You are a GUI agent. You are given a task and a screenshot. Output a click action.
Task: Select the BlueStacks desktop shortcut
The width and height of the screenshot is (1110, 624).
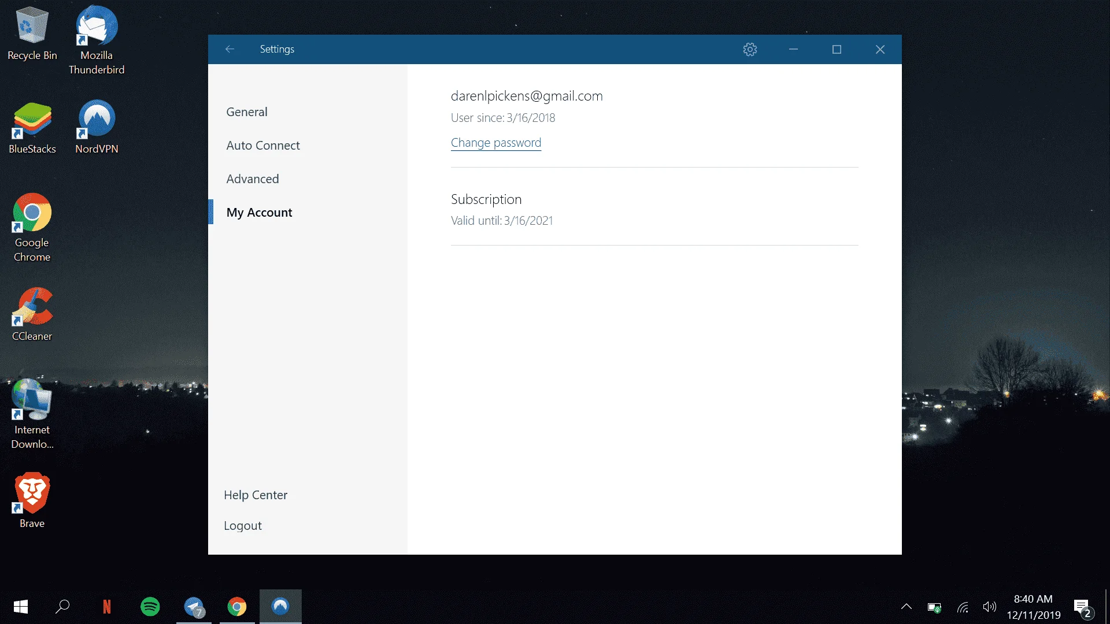pyautogui.click(x=32, y=128)
